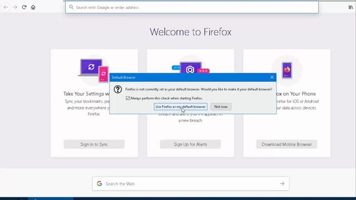Choose Use Firefox as my default browser
Screen dimensions: 356x200
[x=180, y=107]
